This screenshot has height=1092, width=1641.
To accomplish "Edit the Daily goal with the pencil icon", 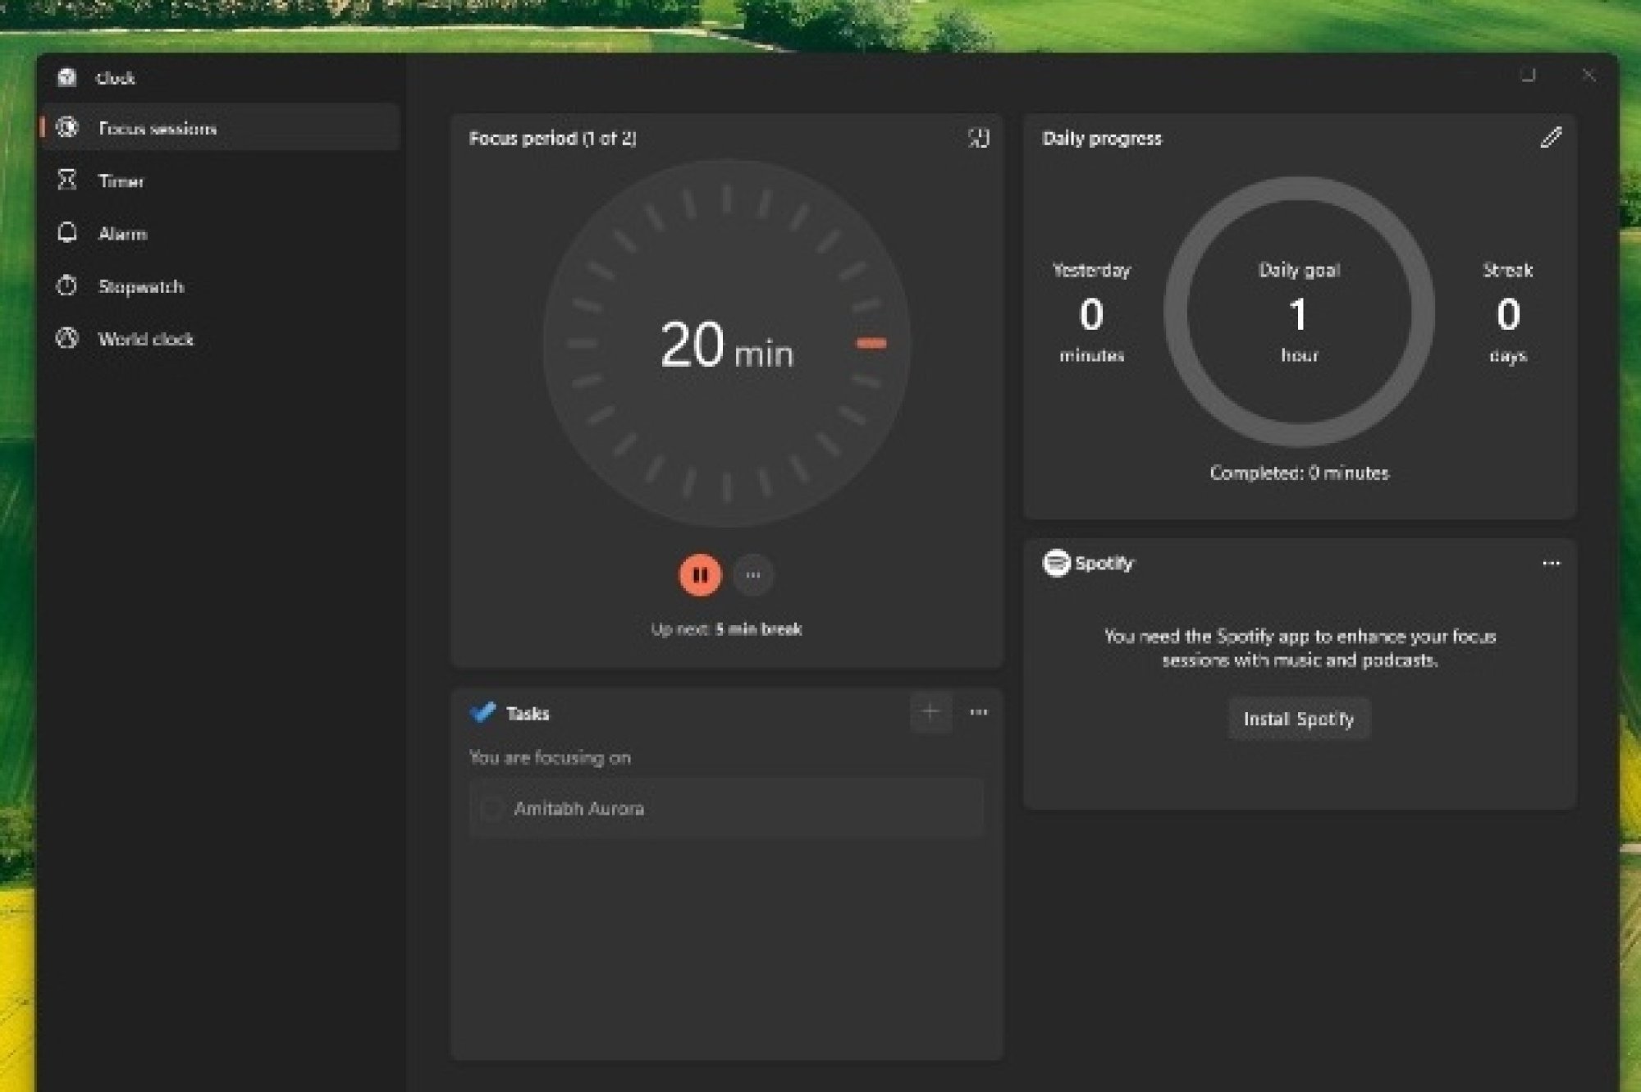I will coord(1550,138).
